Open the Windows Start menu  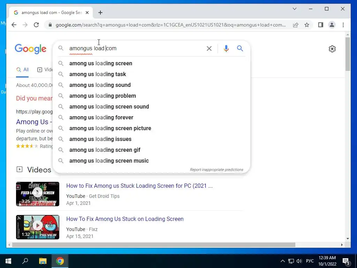[x=8, y=261]
